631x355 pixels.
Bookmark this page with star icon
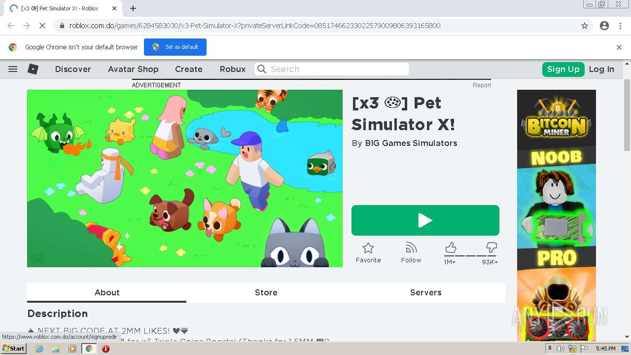pos(585,26)
